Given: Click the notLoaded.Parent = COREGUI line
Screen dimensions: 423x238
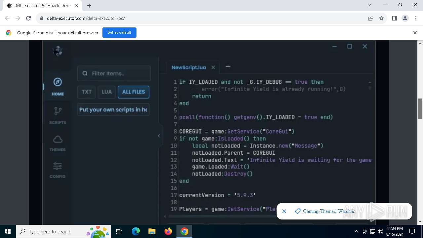Looking at the screenshot, I should tap(234, 153).
